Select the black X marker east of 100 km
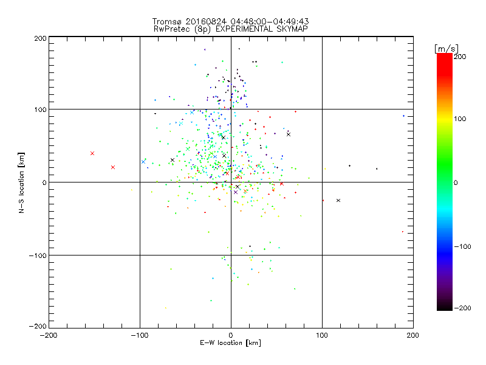Viewport: 486px width, 365px height. pyautogui.click(x=338, y=201)
